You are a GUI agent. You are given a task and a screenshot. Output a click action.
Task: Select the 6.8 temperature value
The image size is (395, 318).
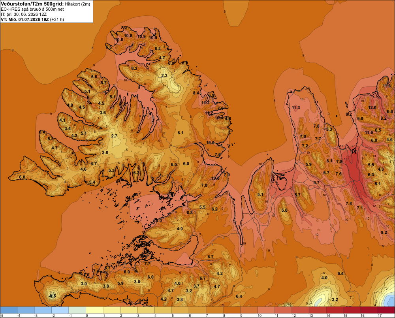click(190, 213)
